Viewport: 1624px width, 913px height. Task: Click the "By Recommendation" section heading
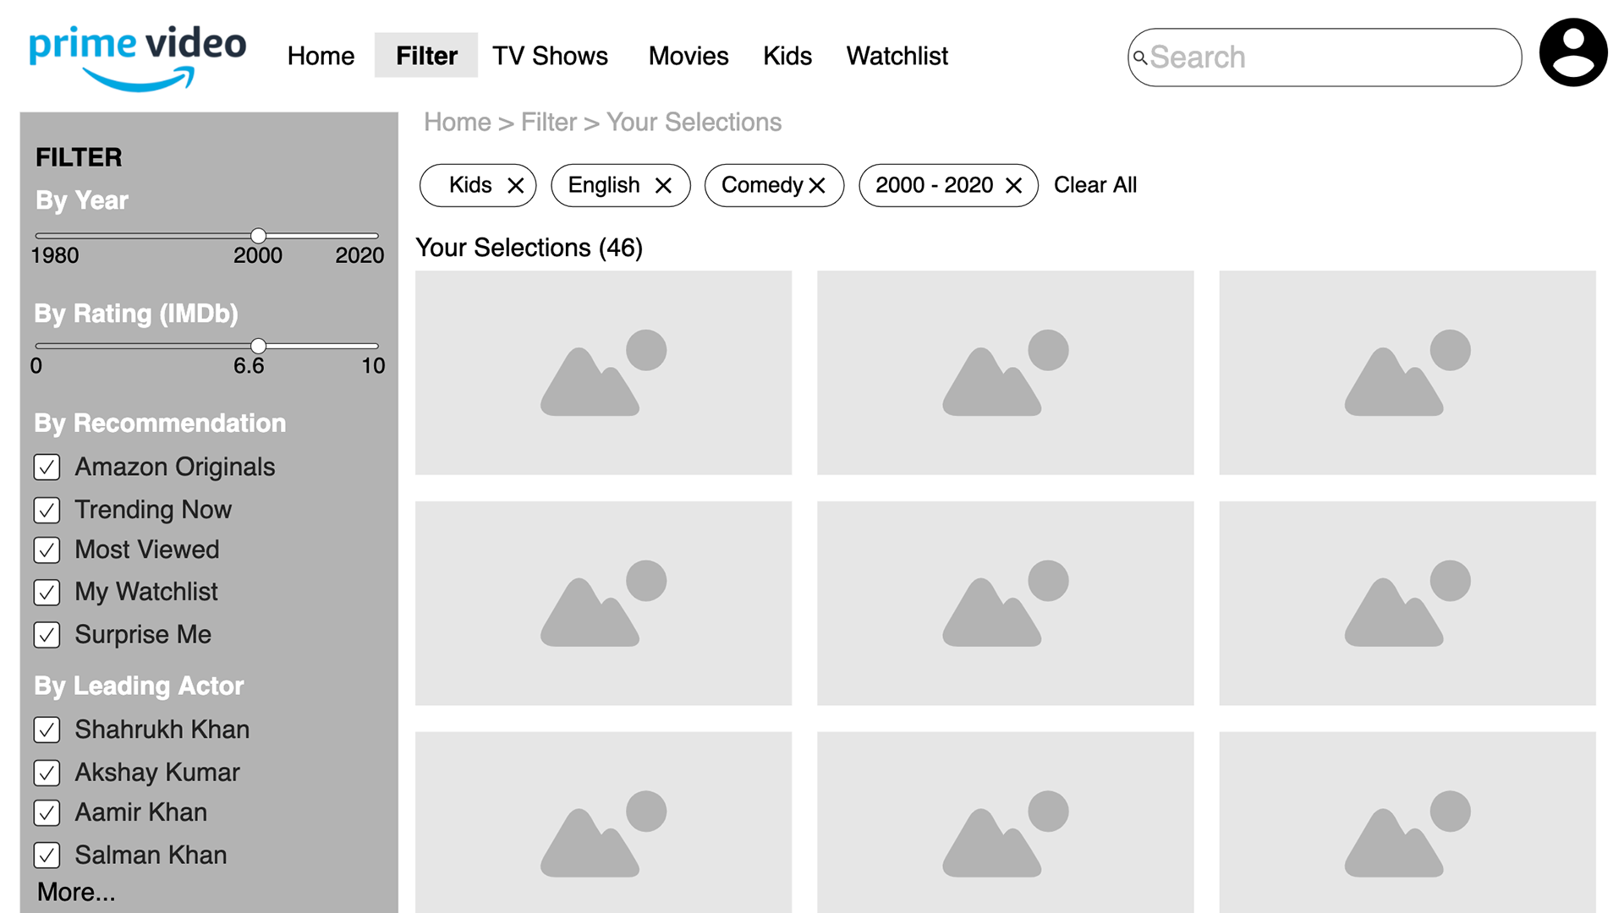160,424
